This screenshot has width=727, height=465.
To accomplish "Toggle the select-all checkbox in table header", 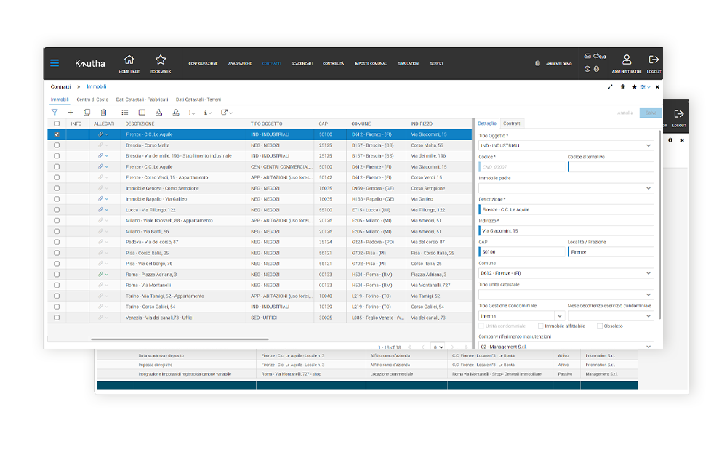I will click(57, 124).
